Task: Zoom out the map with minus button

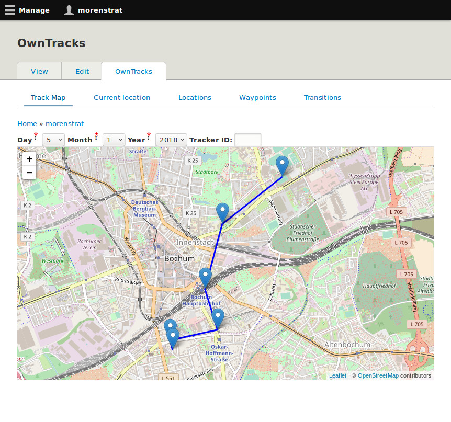Action: (29, 173)
